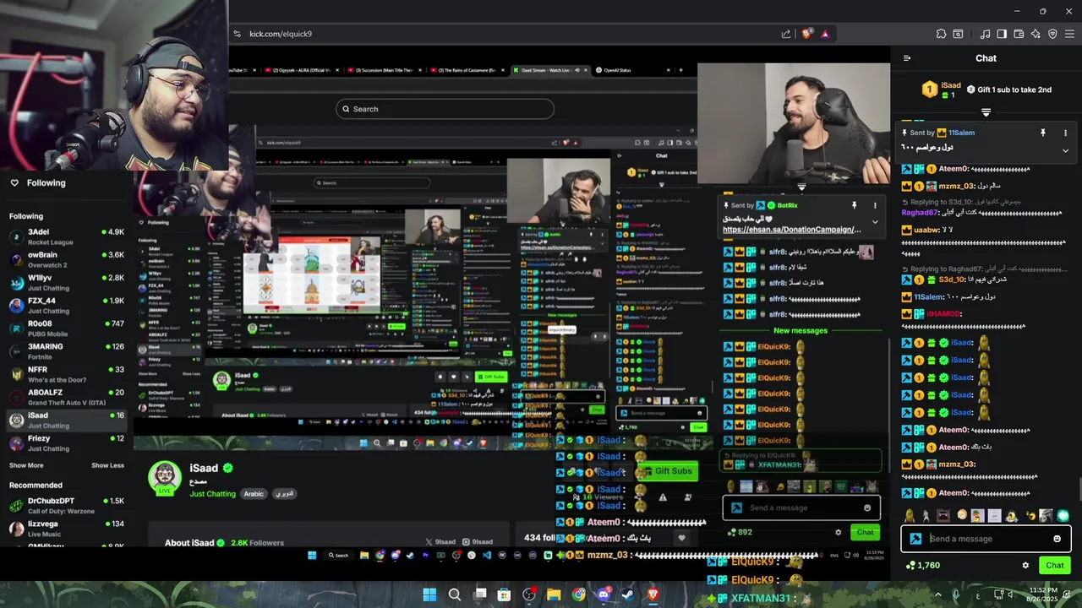Click the Raghad67 username in chat

[919, 213]
